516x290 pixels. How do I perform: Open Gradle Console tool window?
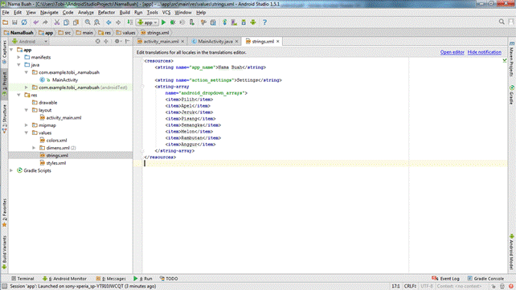coord(485,279)
